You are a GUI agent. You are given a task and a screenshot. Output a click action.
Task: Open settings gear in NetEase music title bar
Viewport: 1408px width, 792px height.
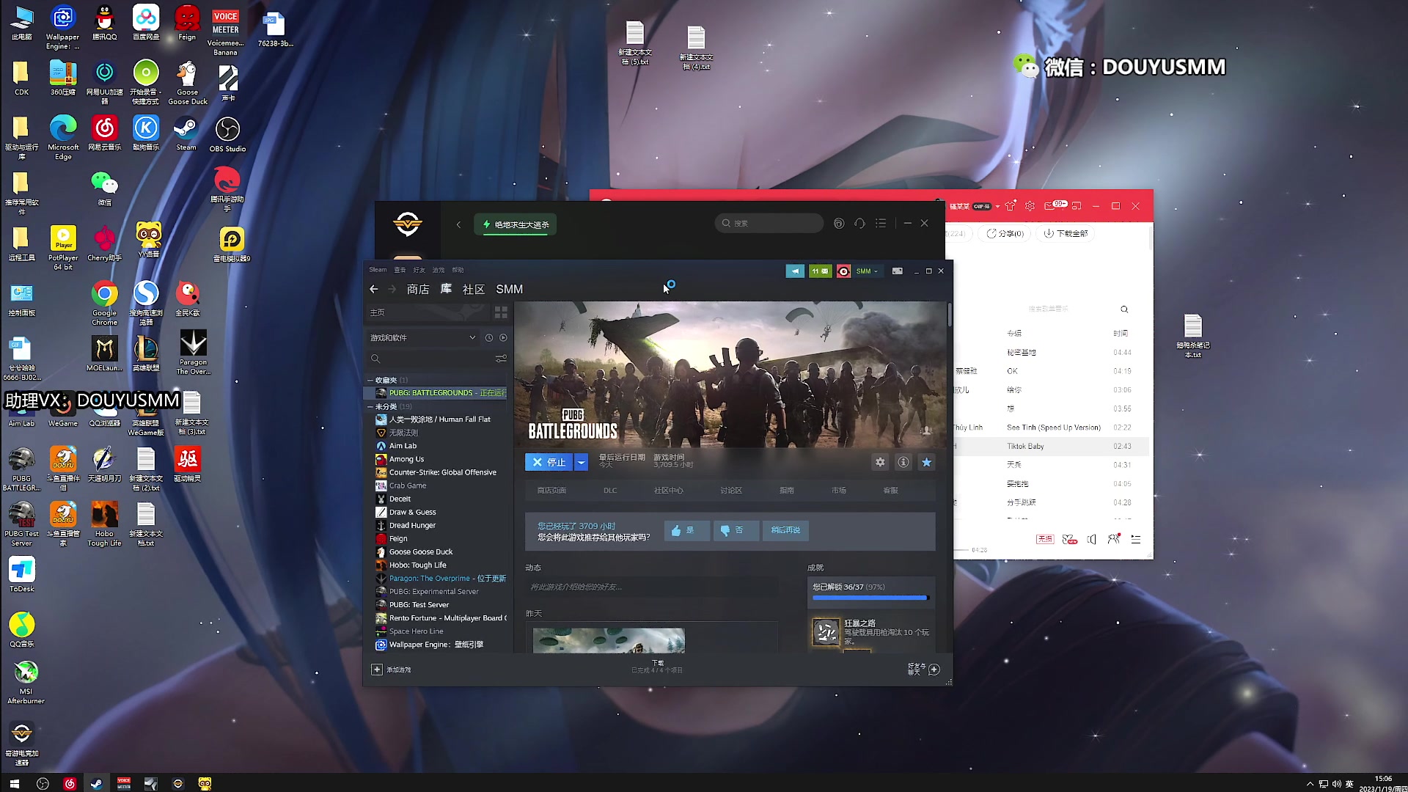click(1030, 206)
